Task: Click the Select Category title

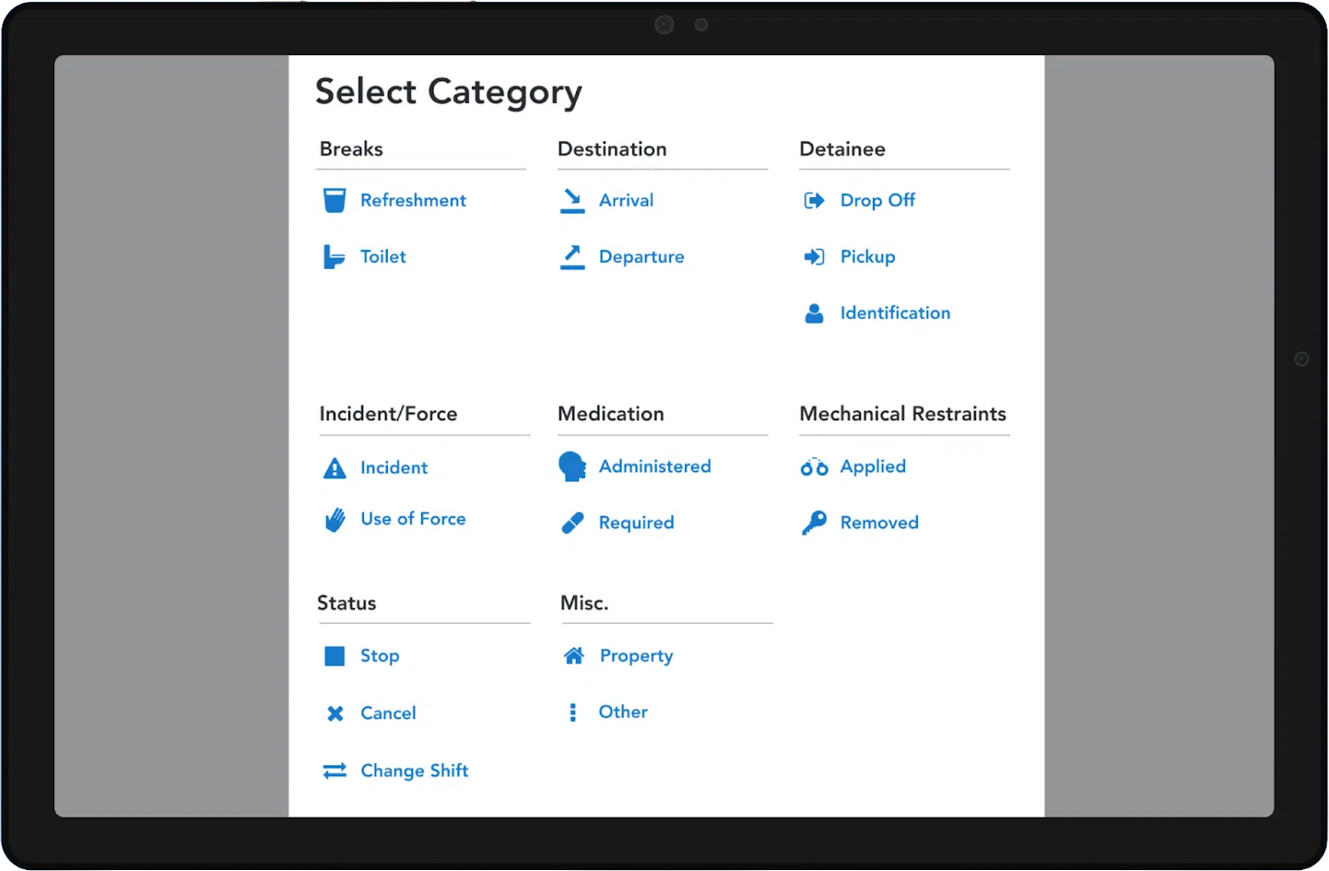Action: point(449,92)
